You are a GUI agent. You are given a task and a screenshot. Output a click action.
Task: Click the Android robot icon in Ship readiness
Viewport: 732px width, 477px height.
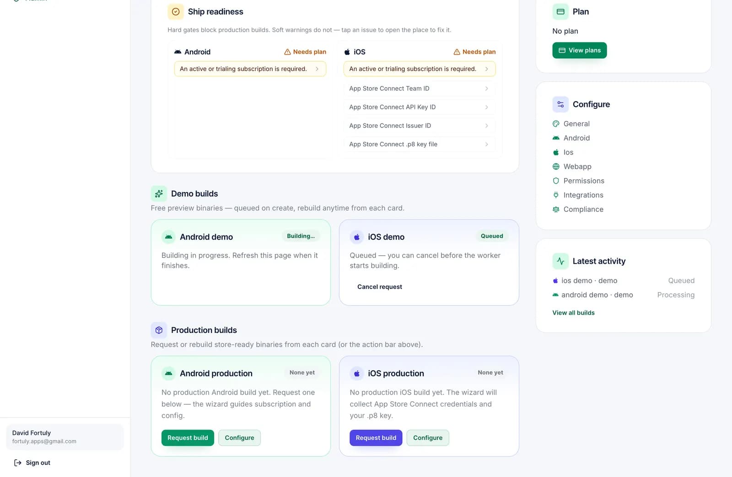click(x=178, y=52)
